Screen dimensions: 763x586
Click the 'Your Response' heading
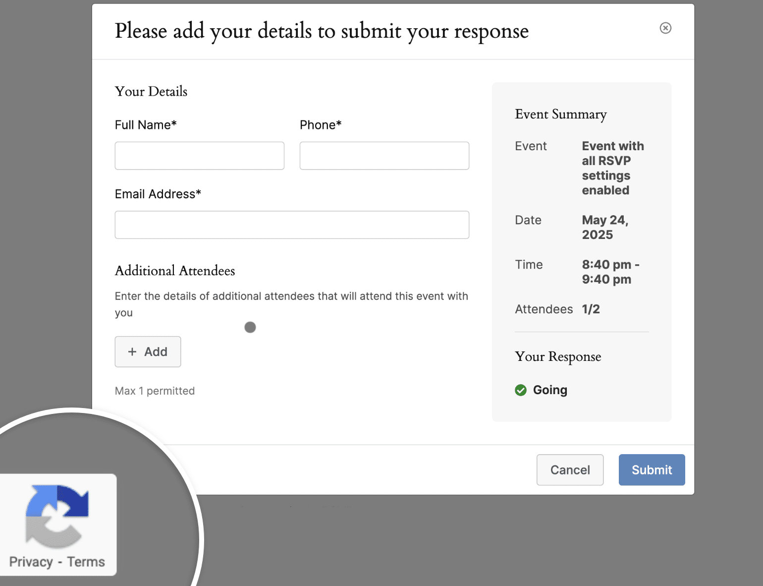click(x=558, y=357)
